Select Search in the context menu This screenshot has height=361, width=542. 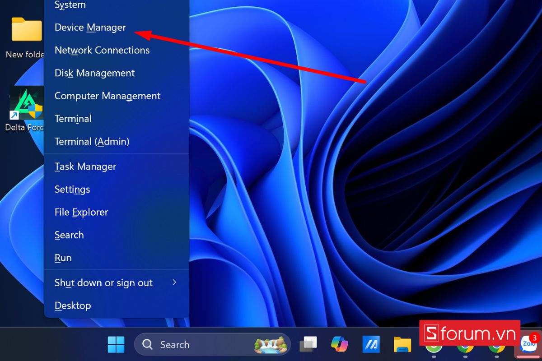pyautogui.click(x=117, y=235)
